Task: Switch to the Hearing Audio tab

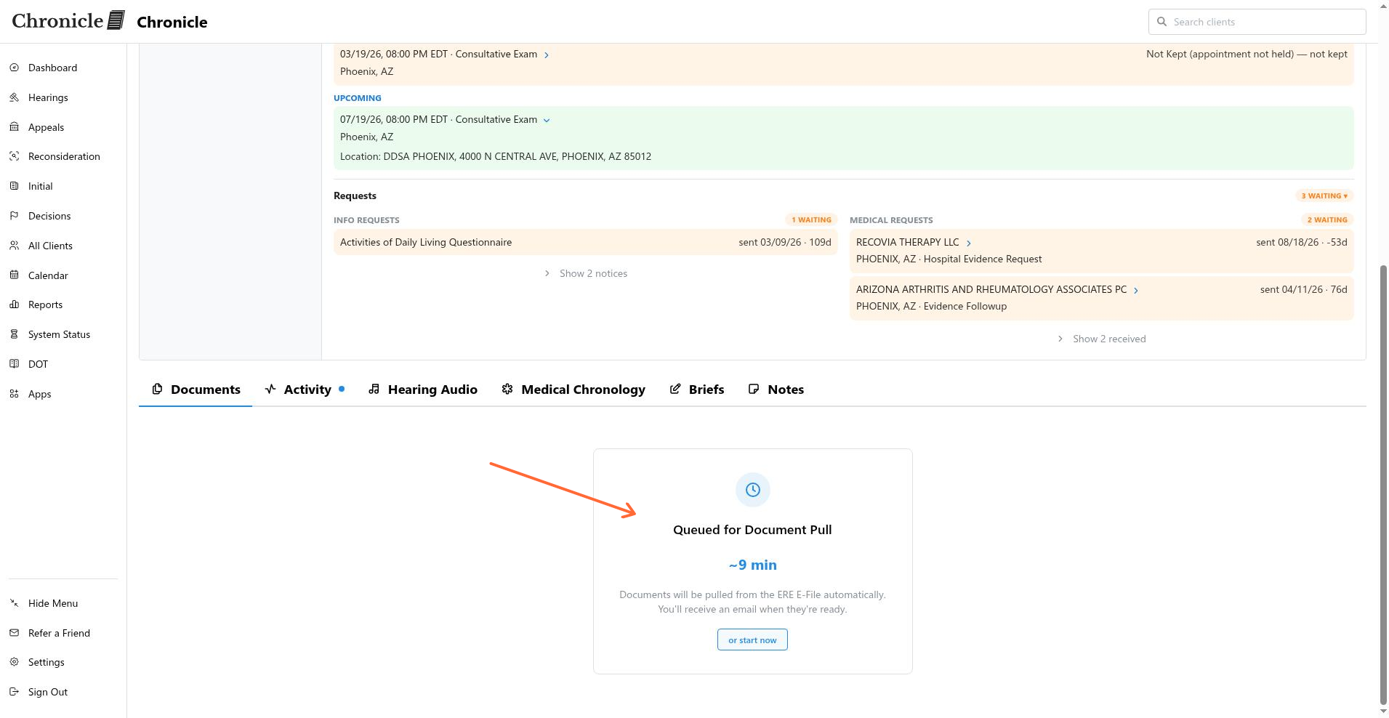Action: pos(422,390)
